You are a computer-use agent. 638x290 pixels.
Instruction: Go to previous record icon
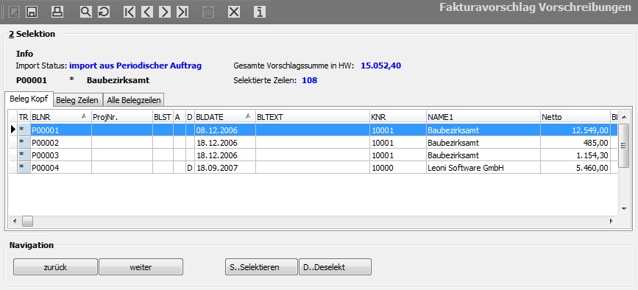coord(147,12)
